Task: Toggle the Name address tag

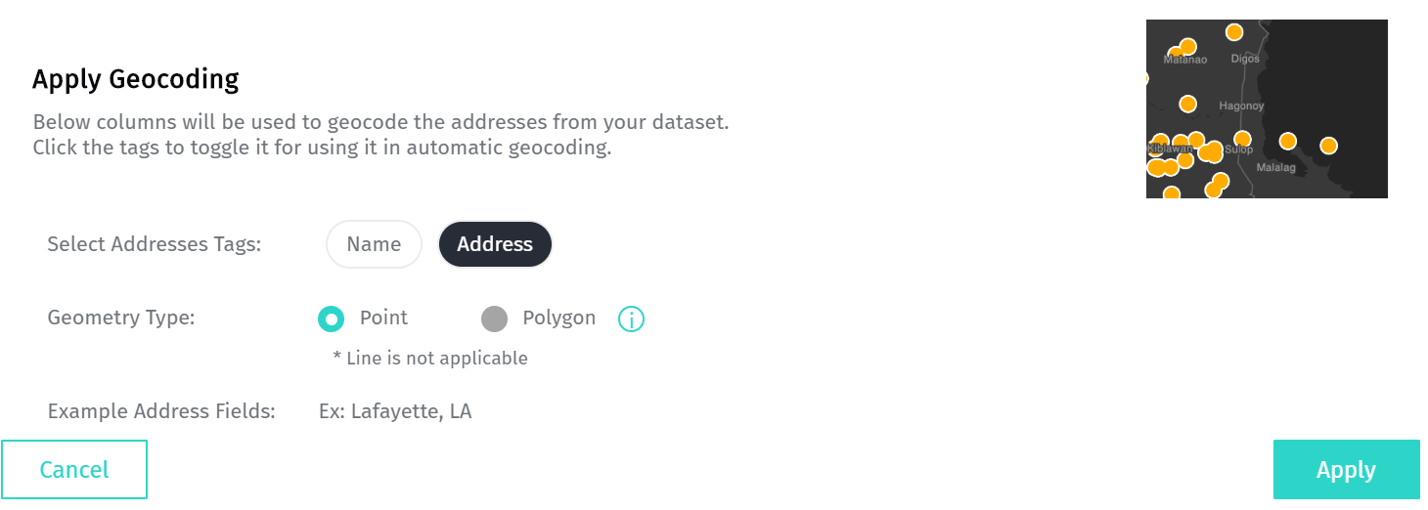Action: [x=374, y=244]
